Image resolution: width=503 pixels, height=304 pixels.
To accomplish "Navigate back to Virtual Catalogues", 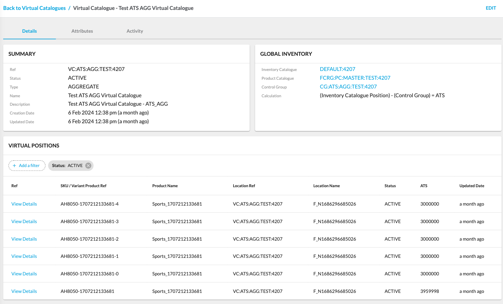I will point(34,8).
